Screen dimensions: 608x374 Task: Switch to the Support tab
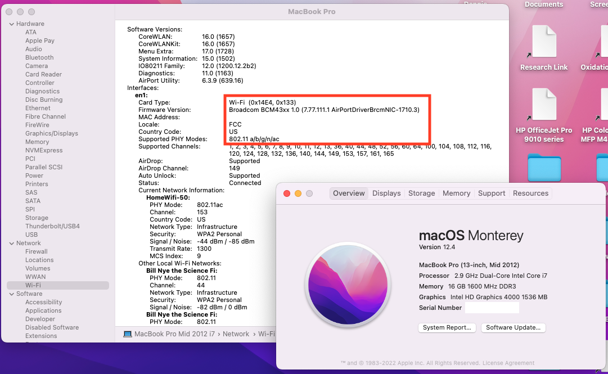pos(491,193)
